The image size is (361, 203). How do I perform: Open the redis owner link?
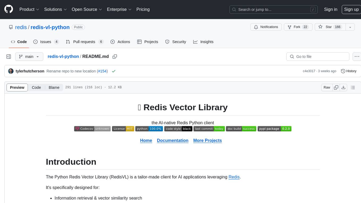tap(21, 27)
